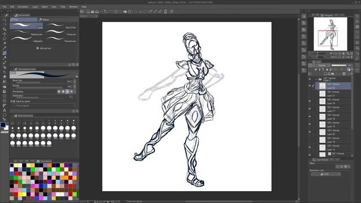Click the main drawing color swatch
This screenshot has width=361, height=203.
tap(3, 125)
